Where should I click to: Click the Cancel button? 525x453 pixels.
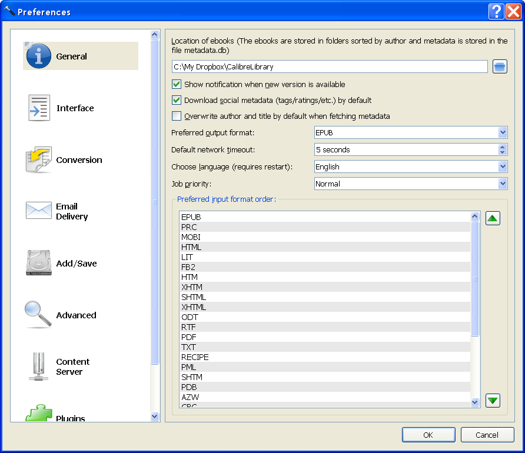tap(487, 435)
